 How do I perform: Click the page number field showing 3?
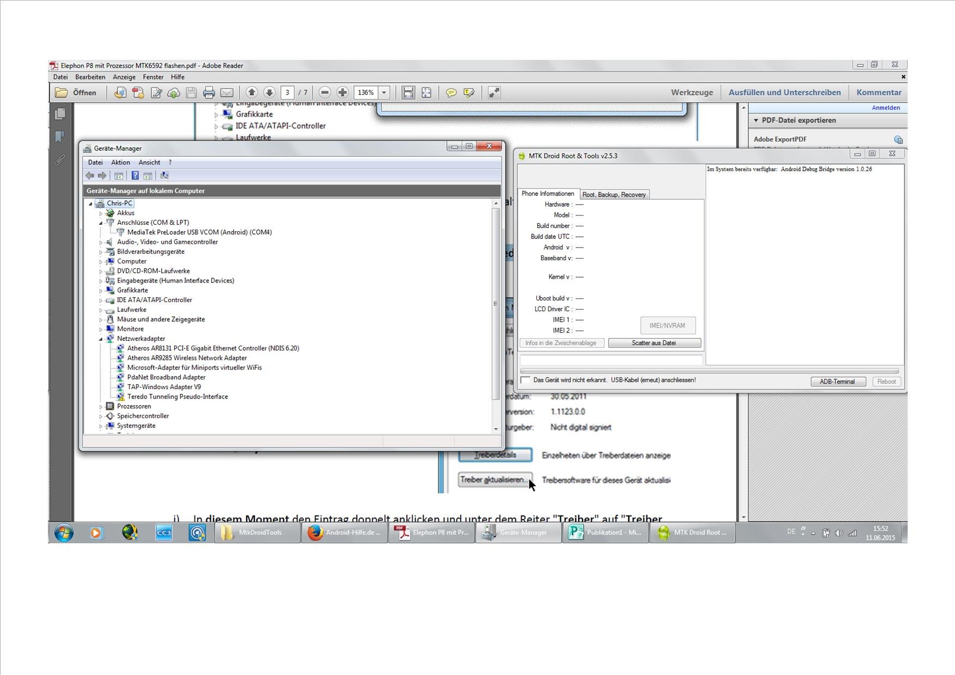287,93
